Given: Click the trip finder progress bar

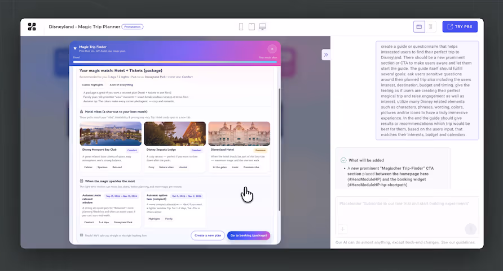Looking at the screenshot, I should click(175, 62).
